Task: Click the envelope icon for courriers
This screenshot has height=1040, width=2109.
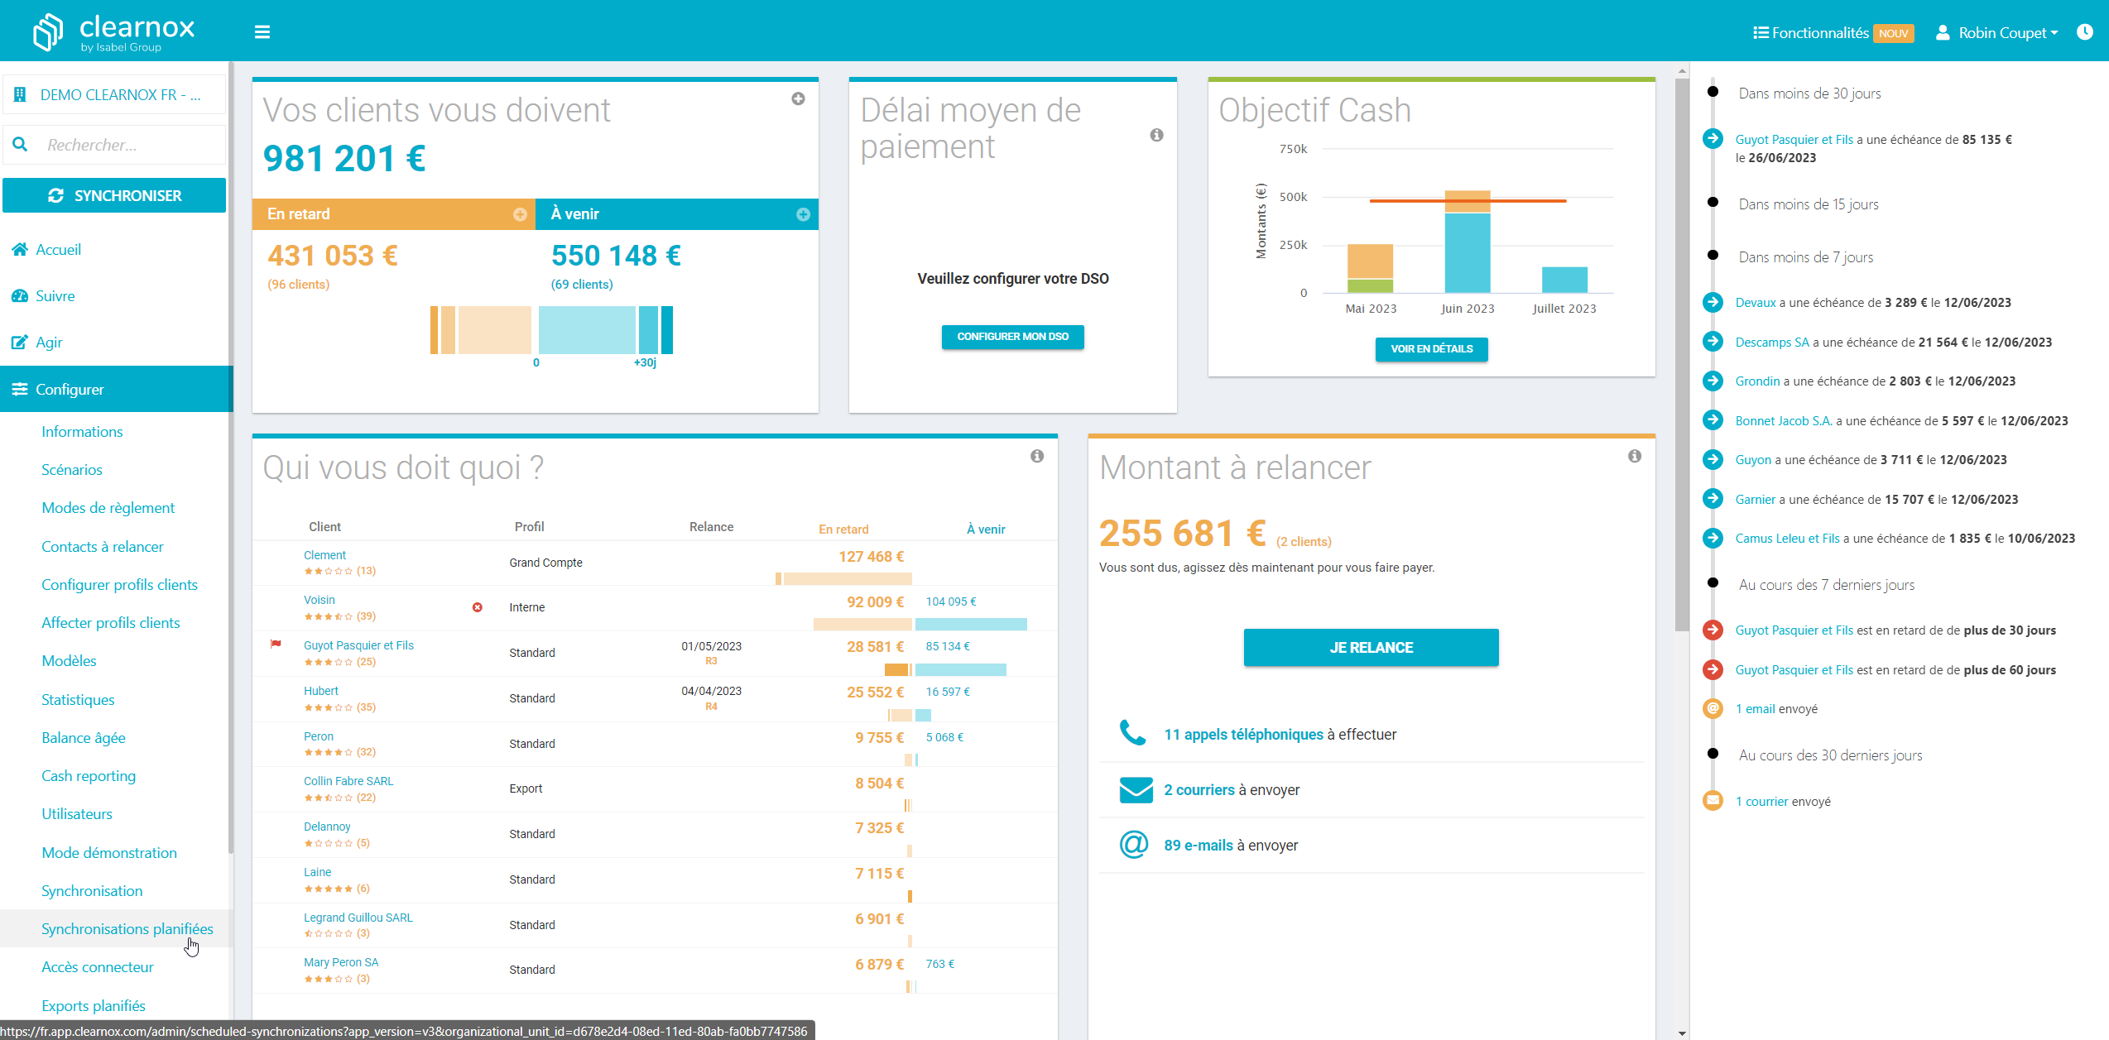Action: (x=1136, y=790)
